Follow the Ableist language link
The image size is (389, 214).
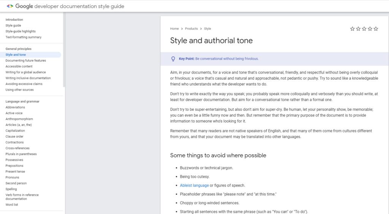pos(194,186)
